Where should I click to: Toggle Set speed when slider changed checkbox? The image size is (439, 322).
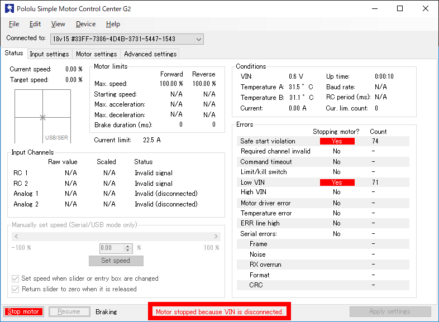coord(15,278)
